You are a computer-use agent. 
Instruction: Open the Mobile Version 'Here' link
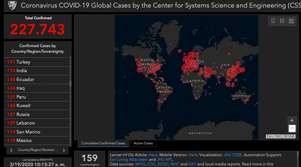pyautogui.click(x=193, y=155)
